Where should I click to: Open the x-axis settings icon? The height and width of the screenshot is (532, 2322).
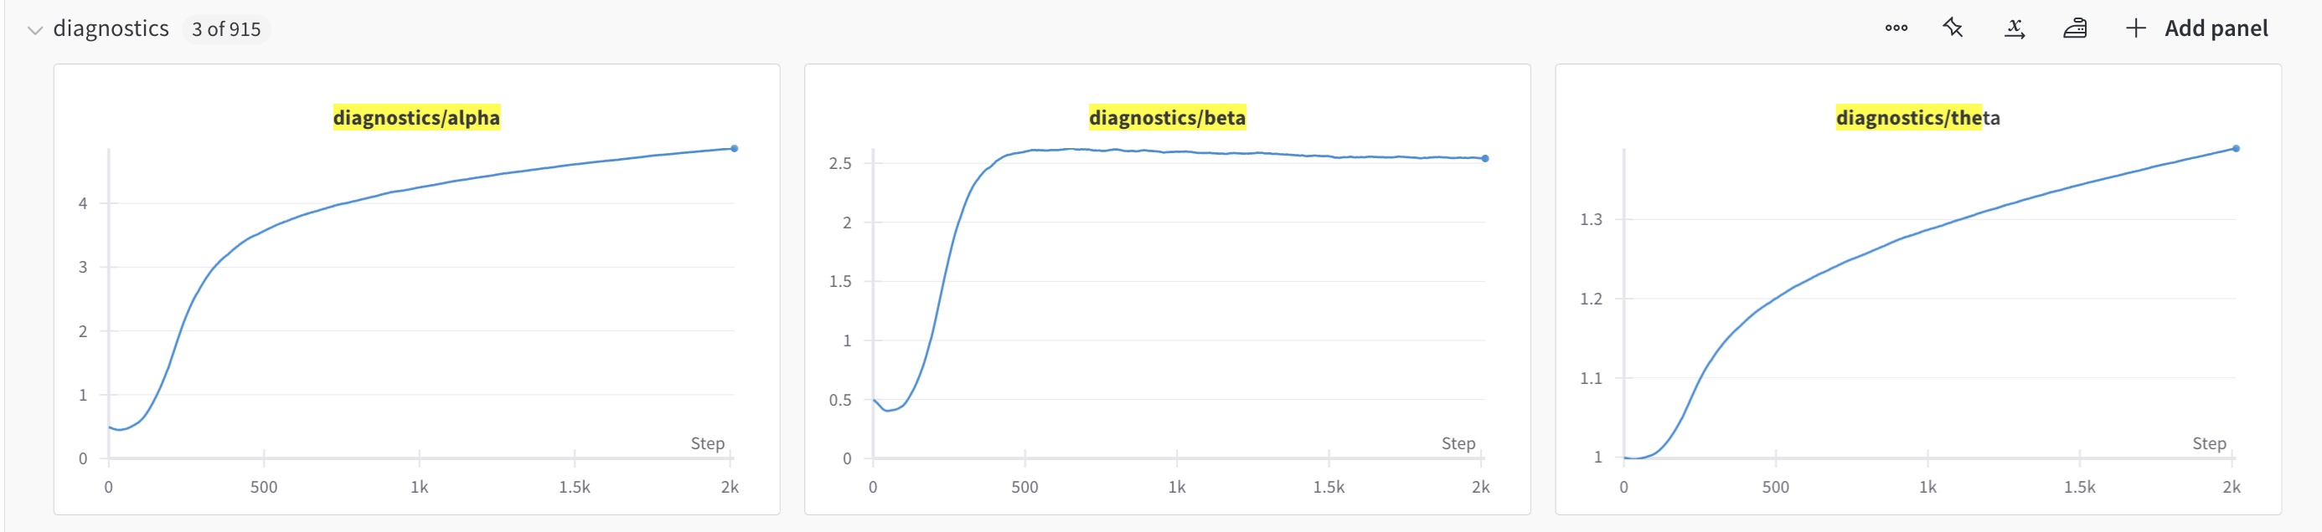2015,28
